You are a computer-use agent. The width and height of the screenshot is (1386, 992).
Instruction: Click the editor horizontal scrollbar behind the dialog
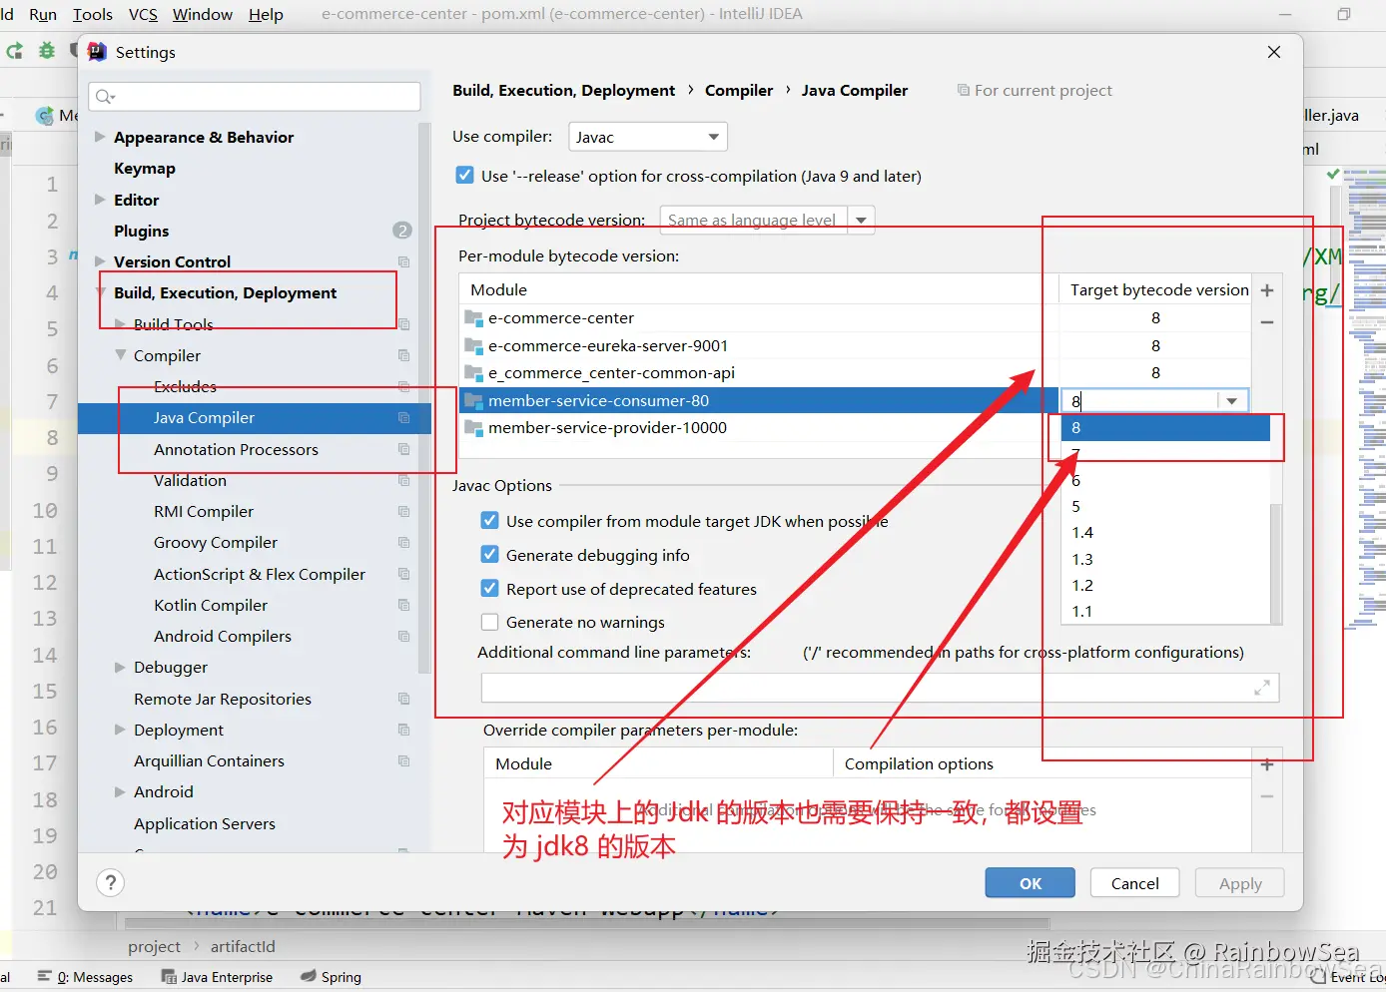pyautogui.click(x=587, y=923)
